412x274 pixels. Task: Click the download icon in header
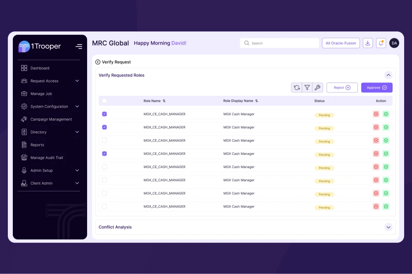point(368,43)
